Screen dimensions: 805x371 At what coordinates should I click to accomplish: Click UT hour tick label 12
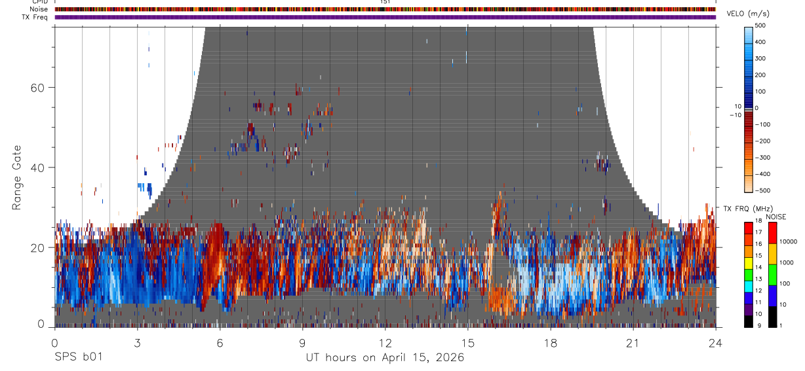(x=385, y=343)
